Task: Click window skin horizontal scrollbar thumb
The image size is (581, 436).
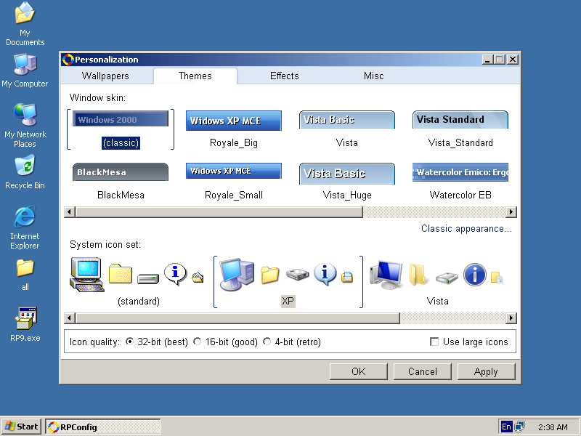Action: click(x=219, y=212)
